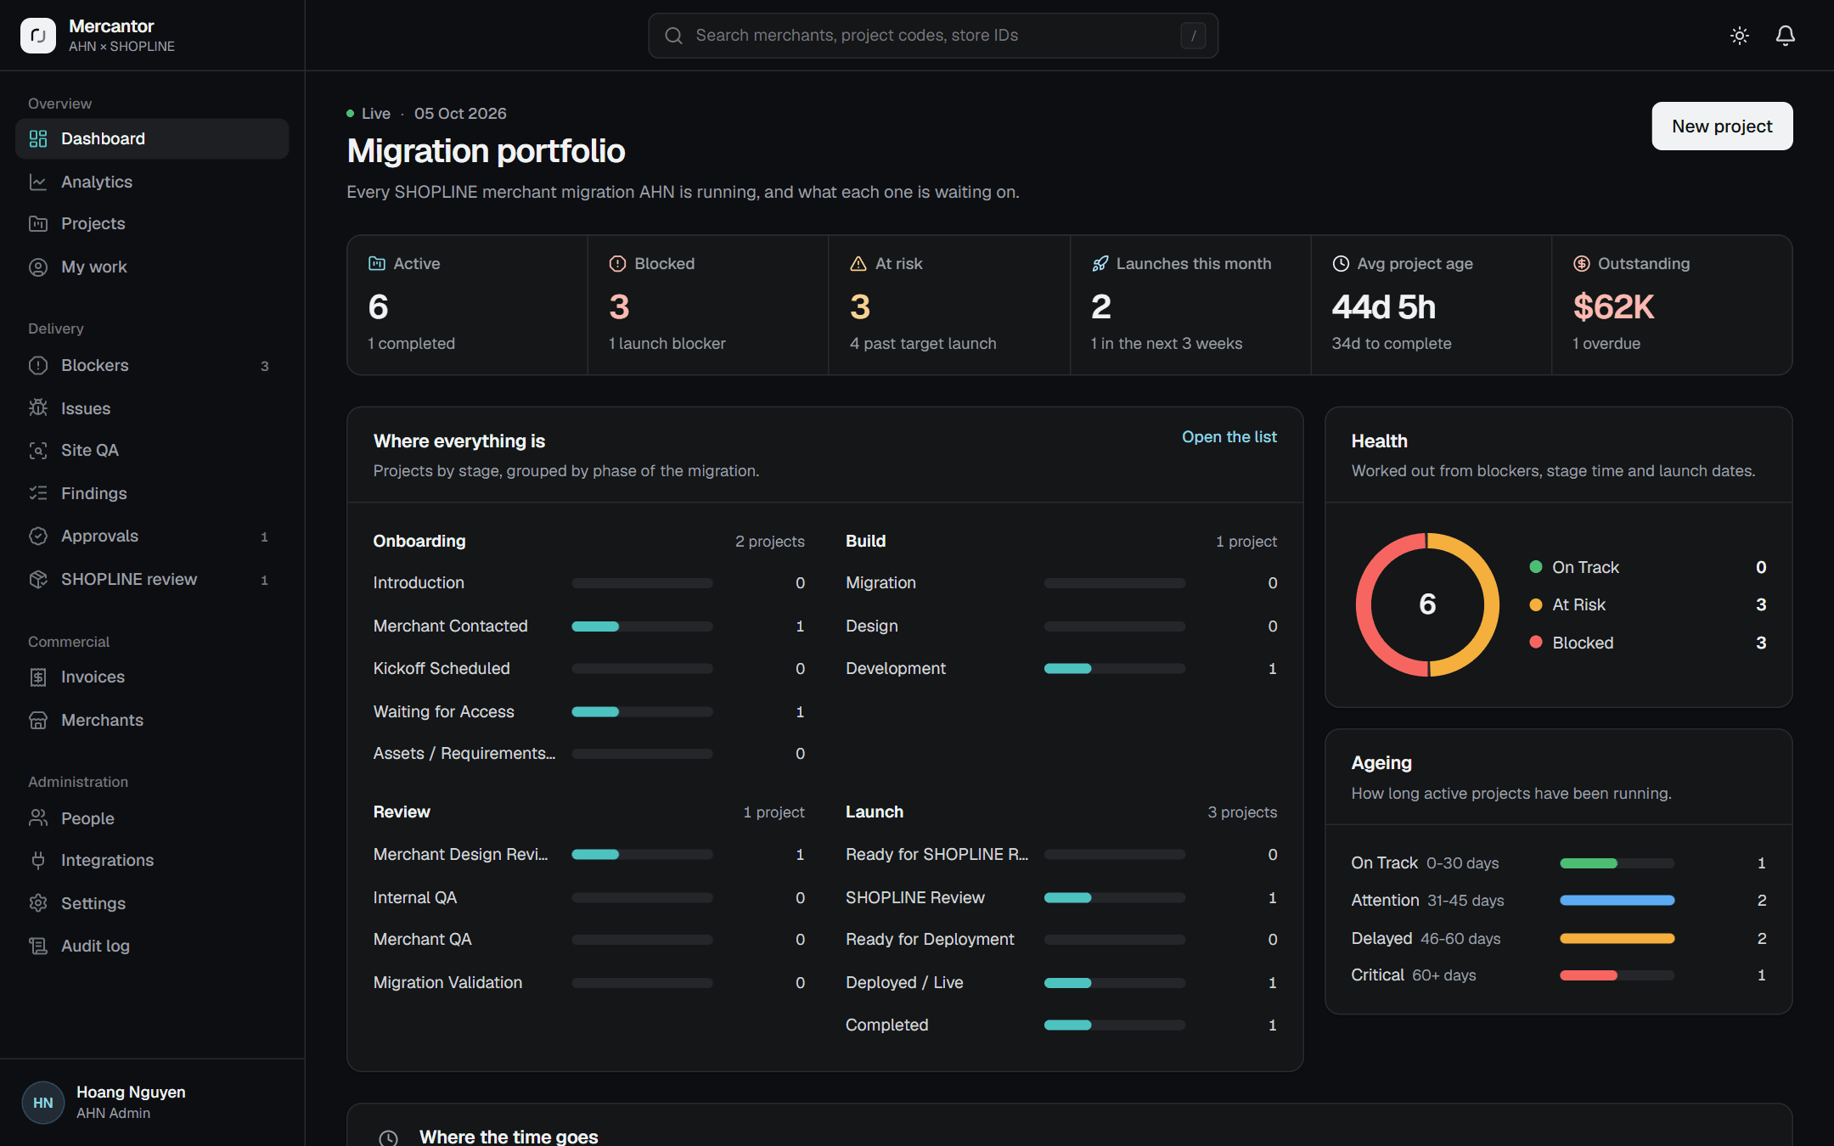Click the Merchant Contacted progress bar
The image size is (1834, 1146).
pyautogui.click(x=642, y=626)
